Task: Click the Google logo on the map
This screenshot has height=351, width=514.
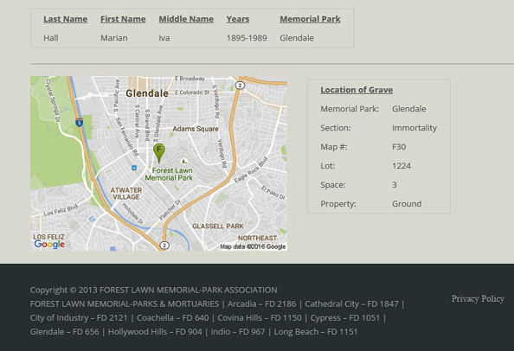Action: click(49, 245)
